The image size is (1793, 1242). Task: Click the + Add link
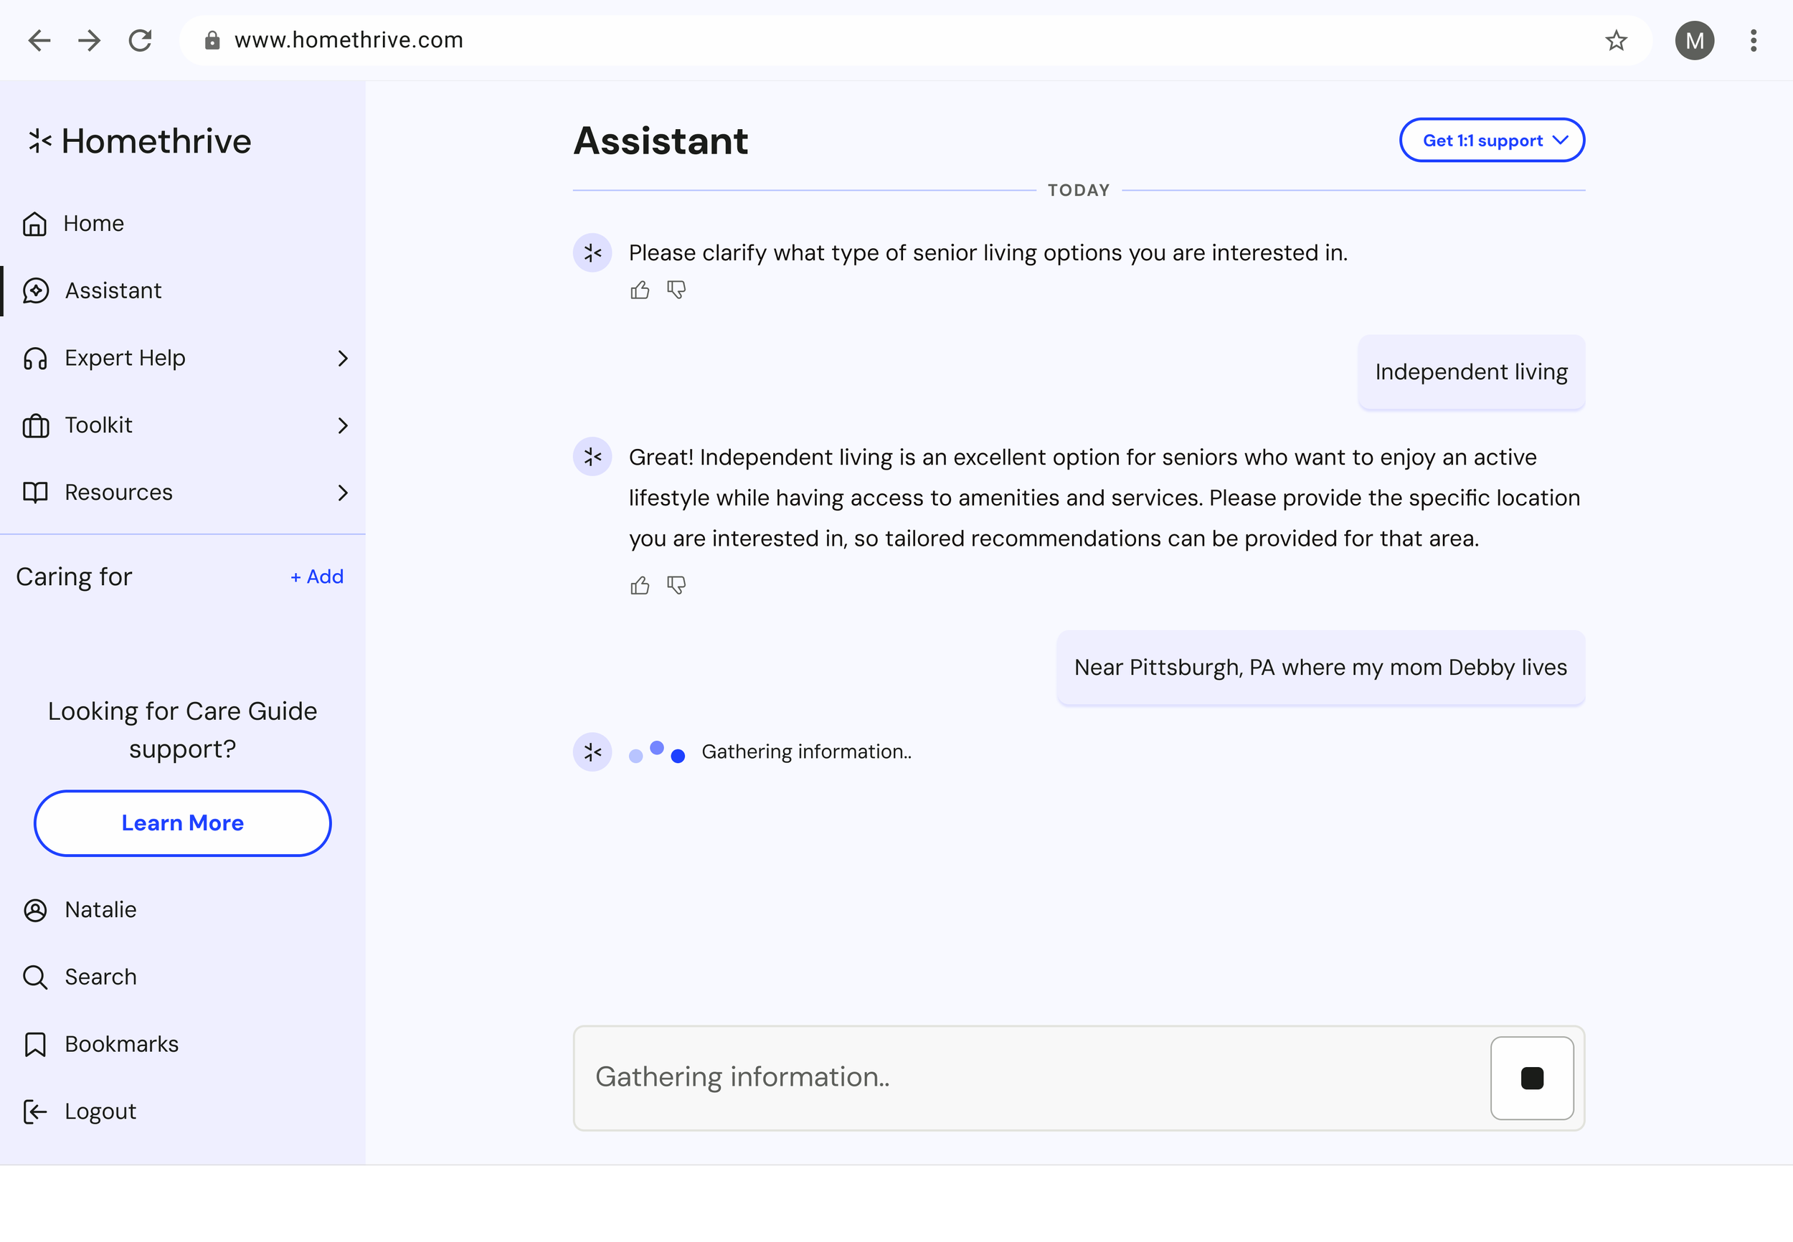pyautogui.click(x=317, y=577)
